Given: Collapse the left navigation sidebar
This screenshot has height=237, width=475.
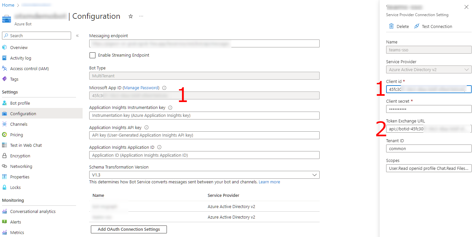Looking at the screenshot, I should point(77,36).
